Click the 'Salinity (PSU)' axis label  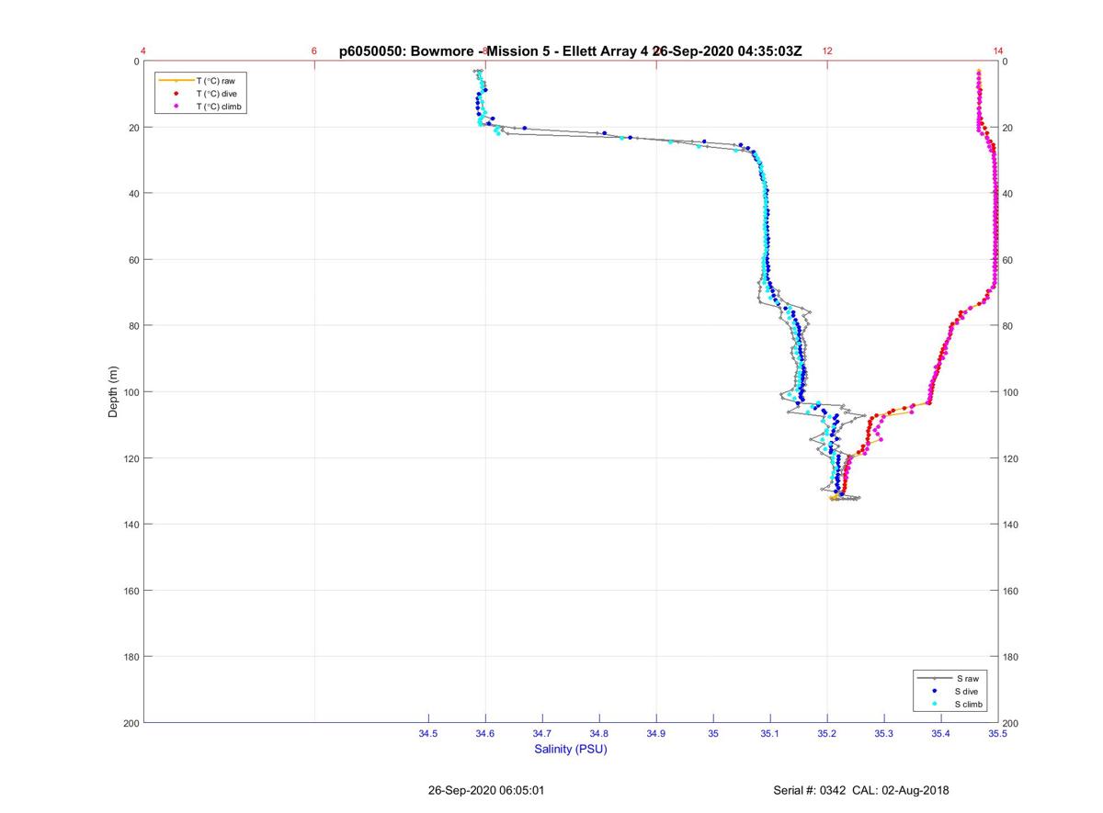pos(571,749)
